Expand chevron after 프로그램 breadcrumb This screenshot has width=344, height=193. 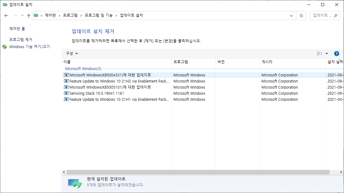coord(81,16)
